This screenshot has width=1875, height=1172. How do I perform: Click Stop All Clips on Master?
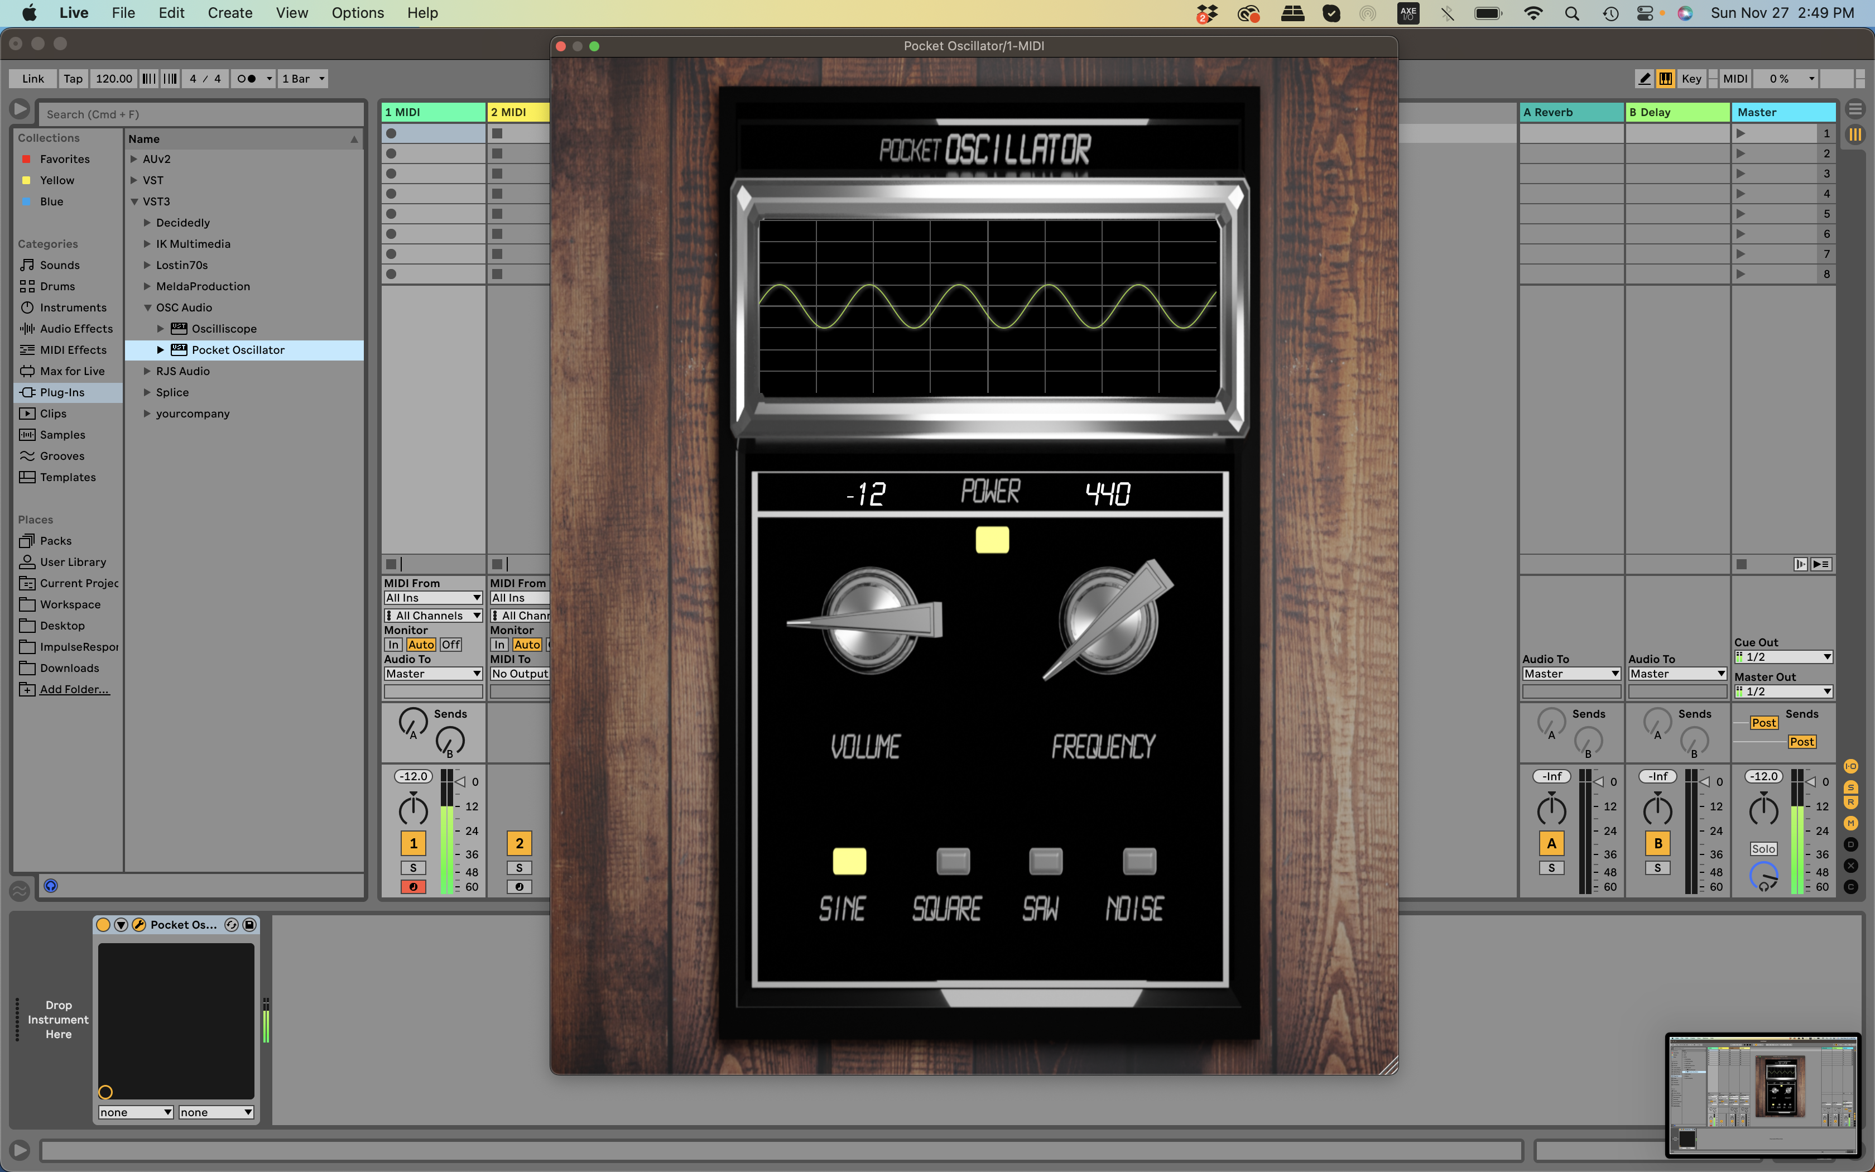(x=1742, y=564)
